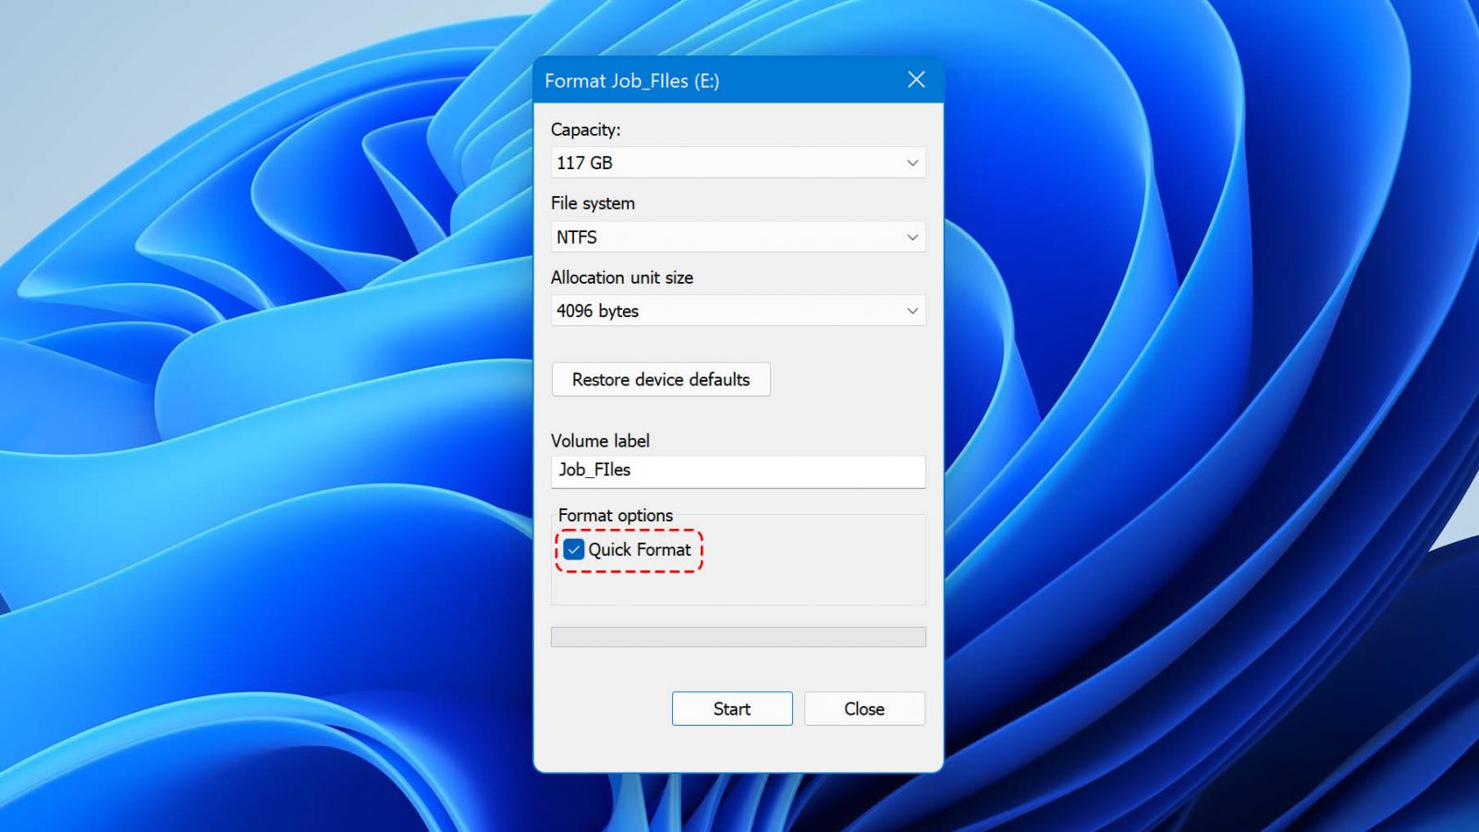Click the X icon on the format dialog
Viewport: 1479px width, 832px height.
pyautogui.click(x=915, y=80)
